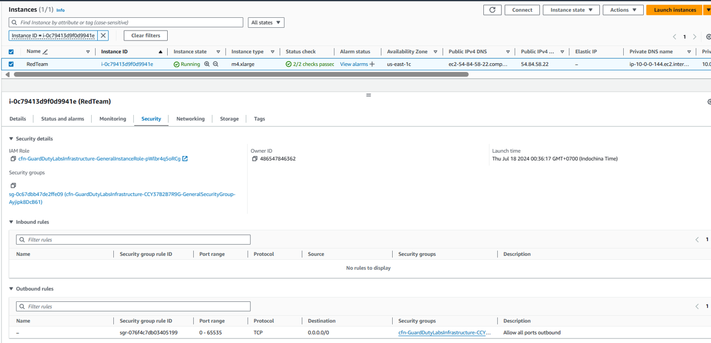Image resolution: width=711 pixels, height=343 pixels.
Task: Toggle the select-all instances checkbox
Action: [x=11, y=52]
